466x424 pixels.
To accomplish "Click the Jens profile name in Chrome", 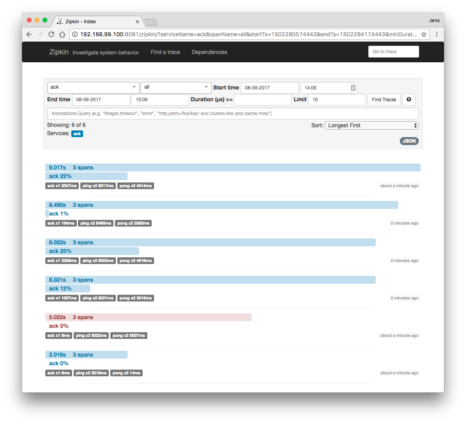I will pos(434,20).
